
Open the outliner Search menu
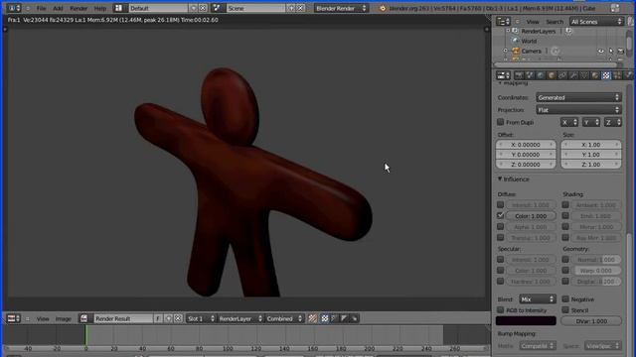point(555,22)
